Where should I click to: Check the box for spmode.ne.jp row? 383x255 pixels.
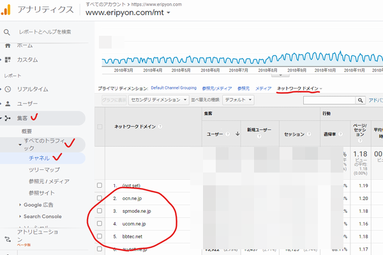(100, 211)
